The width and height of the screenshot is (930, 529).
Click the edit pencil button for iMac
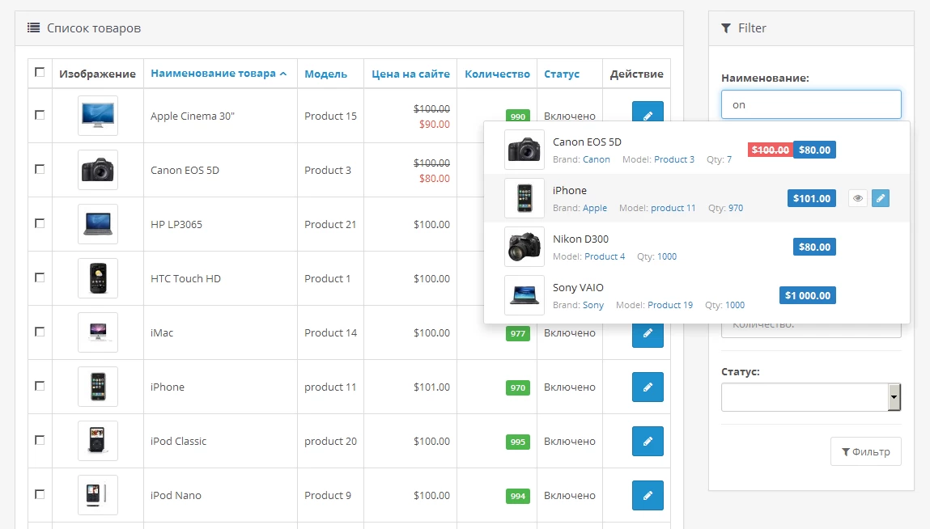(648, 335)
